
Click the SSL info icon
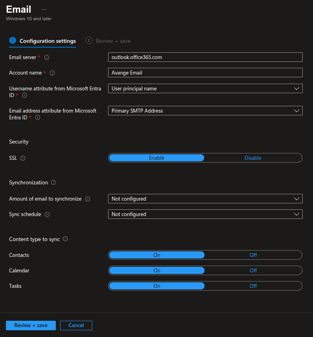[23, 158]
